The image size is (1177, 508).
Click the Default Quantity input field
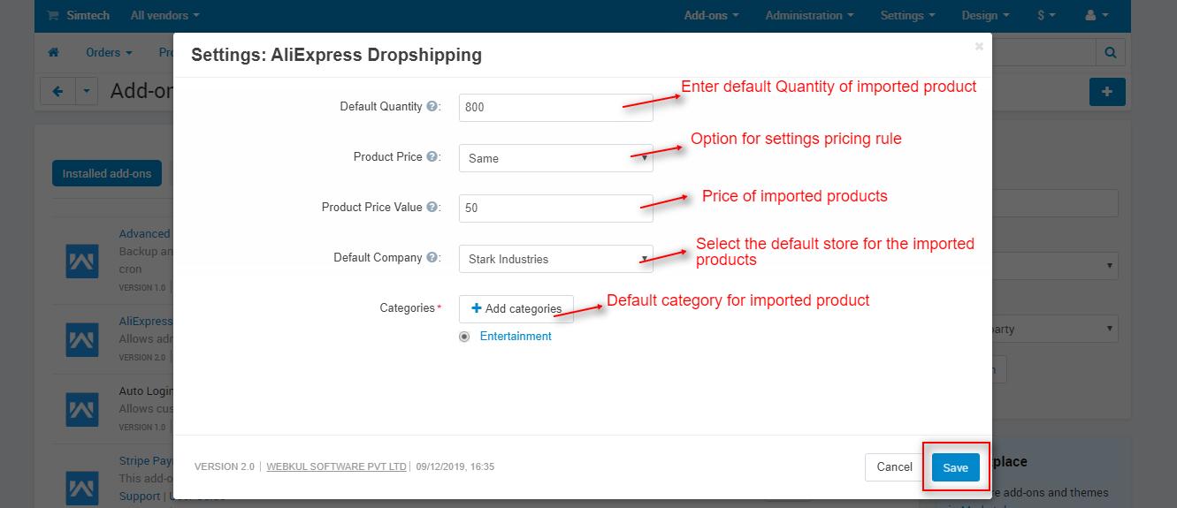coord(555,108)
